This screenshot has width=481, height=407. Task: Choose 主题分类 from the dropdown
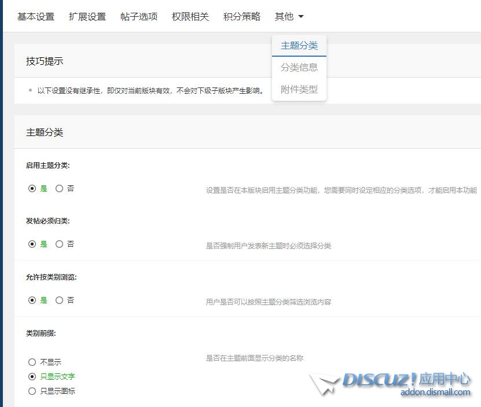pos(299,45)
